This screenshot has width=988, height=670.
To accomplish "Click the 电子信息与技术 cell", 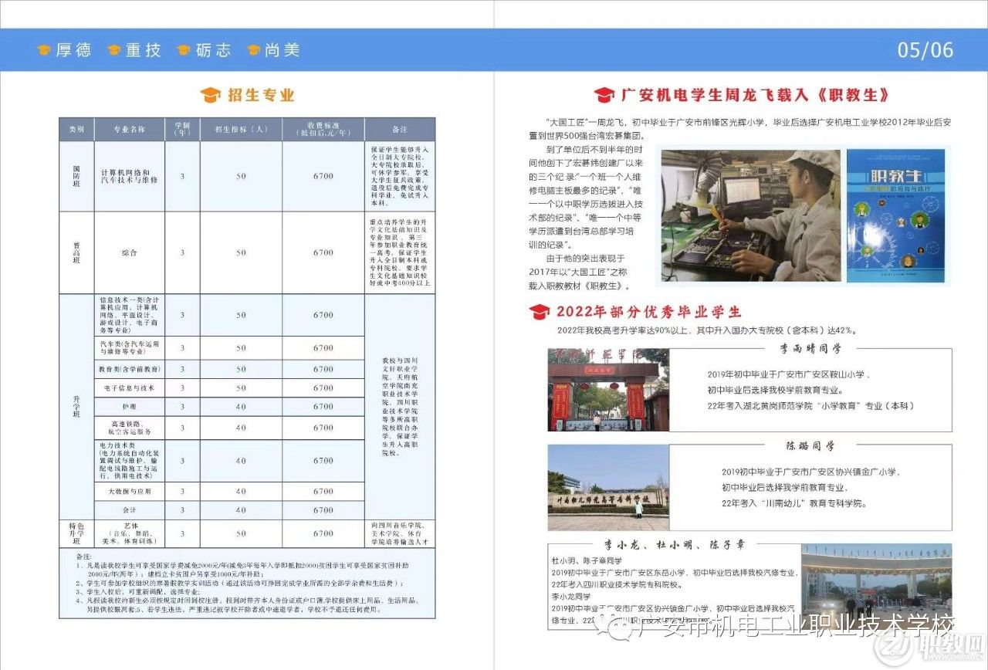I will [130, 387].
